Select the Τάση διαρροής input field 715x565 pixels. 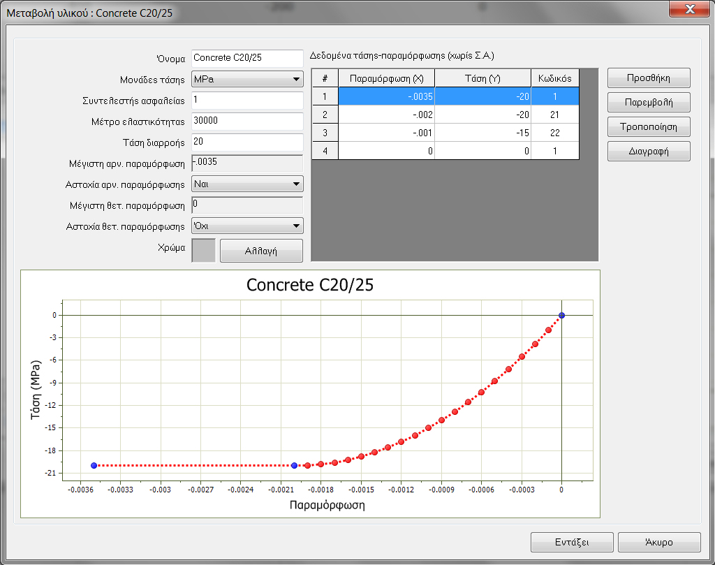point(247,142)
